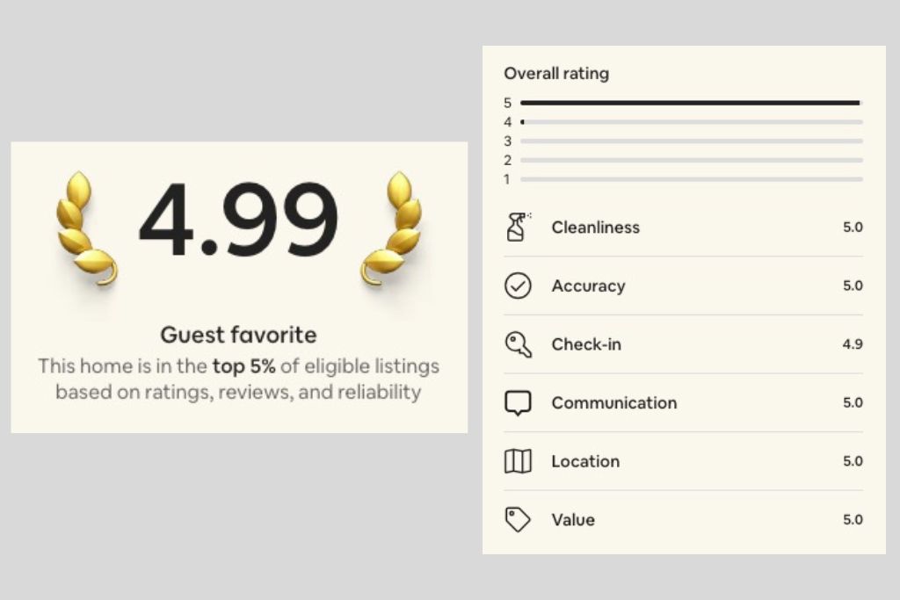
Task: Click the 4.9 Check-in score value
Action: (853, 344)
